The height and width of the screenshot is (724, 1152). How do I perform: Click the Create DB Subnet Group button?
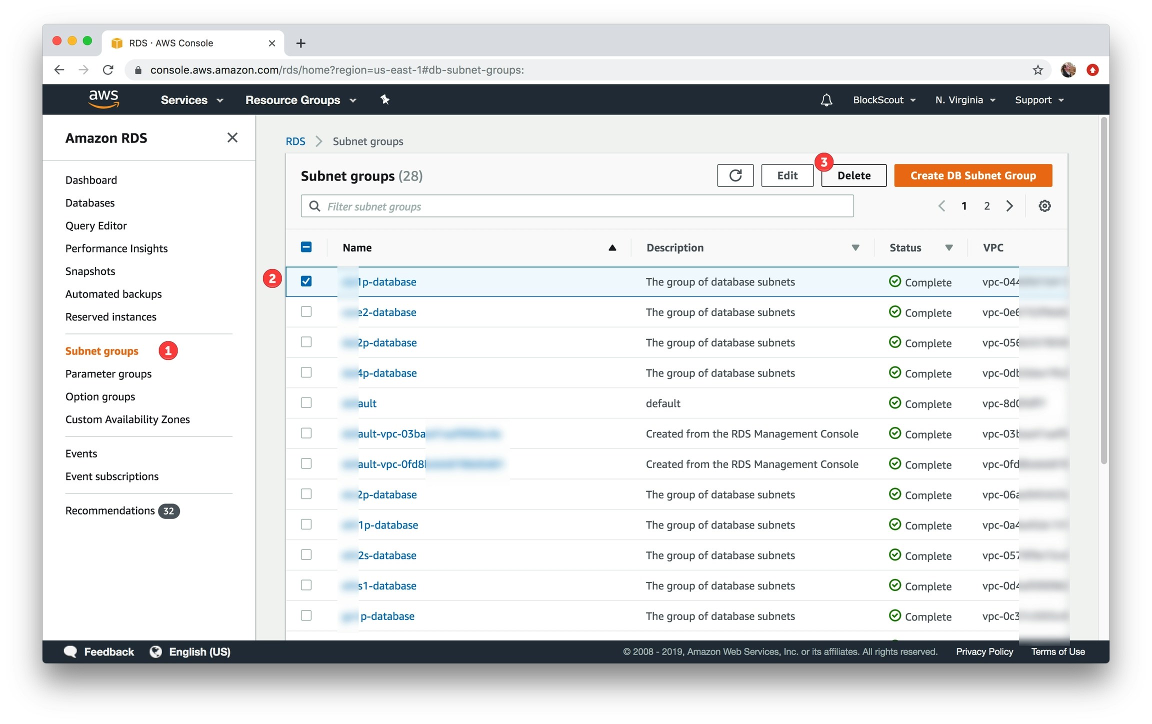[972, 175]
